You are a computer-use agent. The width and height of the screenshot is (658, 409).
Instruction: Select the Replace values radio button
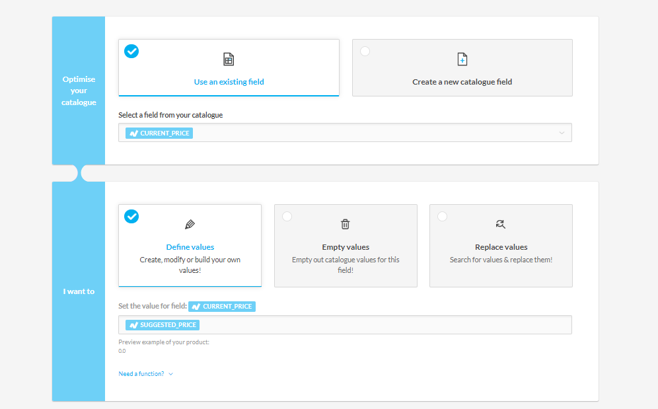click(x=443, y=216)
